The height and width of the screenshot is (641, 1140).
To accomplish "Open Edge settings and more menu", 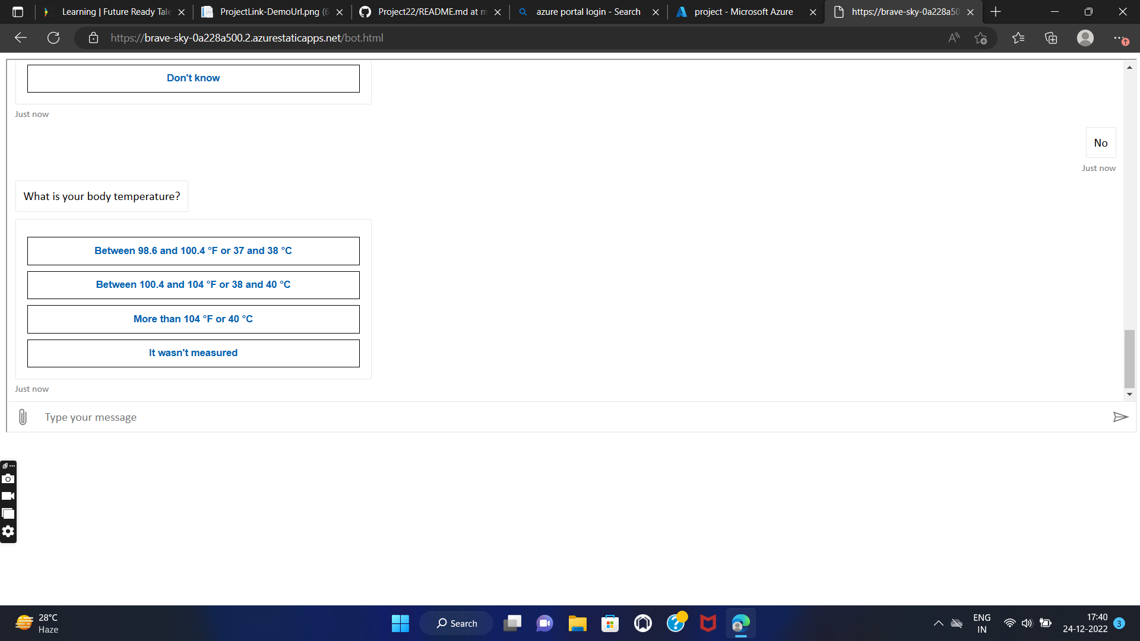I will pyautogui.click(x=1120, y=38).
